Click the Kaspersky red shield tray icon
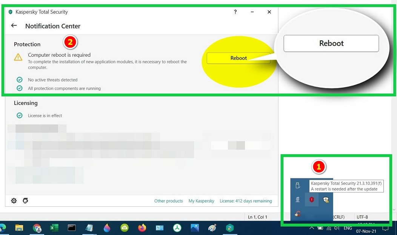Viewport: 397px width, 235px height. point(311,199)
